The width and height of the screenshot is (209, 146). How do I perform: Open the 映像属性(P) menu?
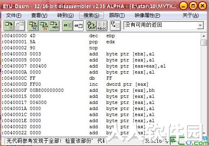[147, 15]
